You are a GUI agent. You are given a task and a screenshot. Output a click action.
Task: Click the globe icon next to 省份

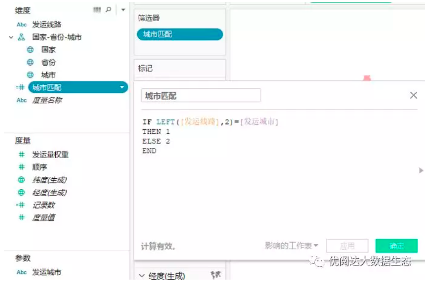(x=30, y=62)
